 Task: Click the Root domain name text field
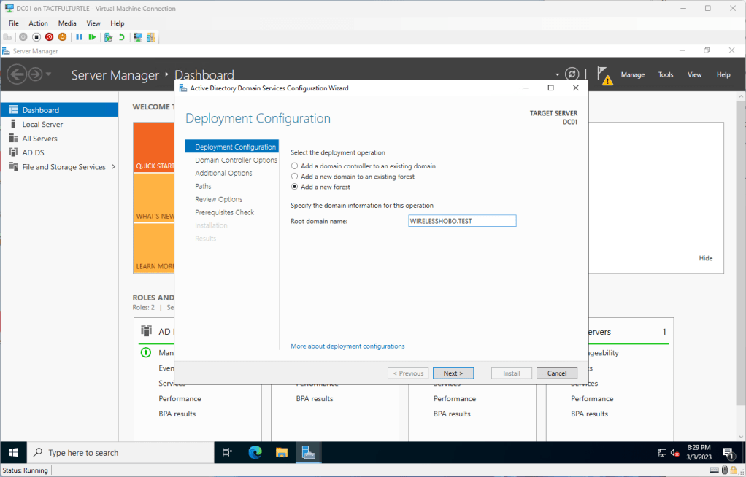(x=462, y=221)
